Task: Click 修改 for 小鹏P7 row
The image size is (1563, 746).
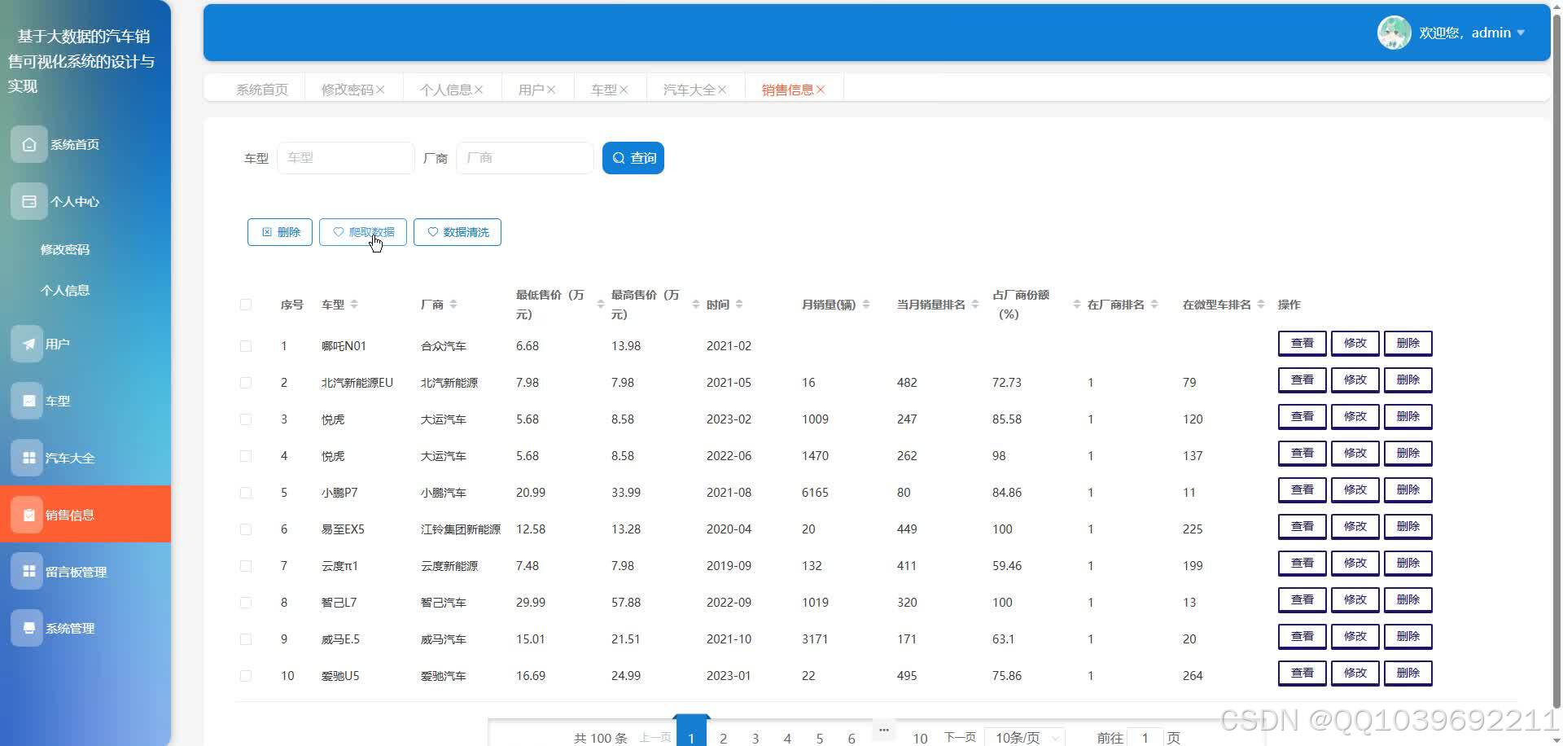Action: click(1355, 490)
